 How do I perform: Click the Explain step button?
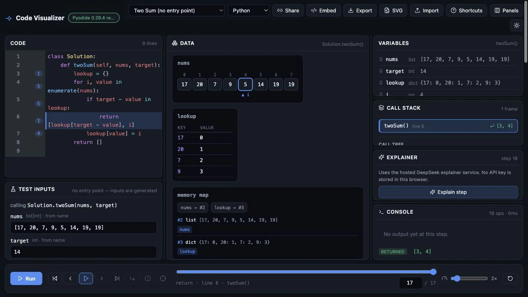(448, 192)
